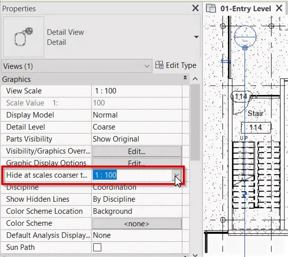Select Default Analysis Display value None
The height and width of the screenshot is (257, 288).
tap(137, 235)
